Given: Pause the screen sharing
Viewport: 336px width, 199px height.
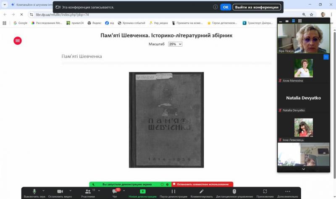Looking at the screenshot, I should click(173, 192).
